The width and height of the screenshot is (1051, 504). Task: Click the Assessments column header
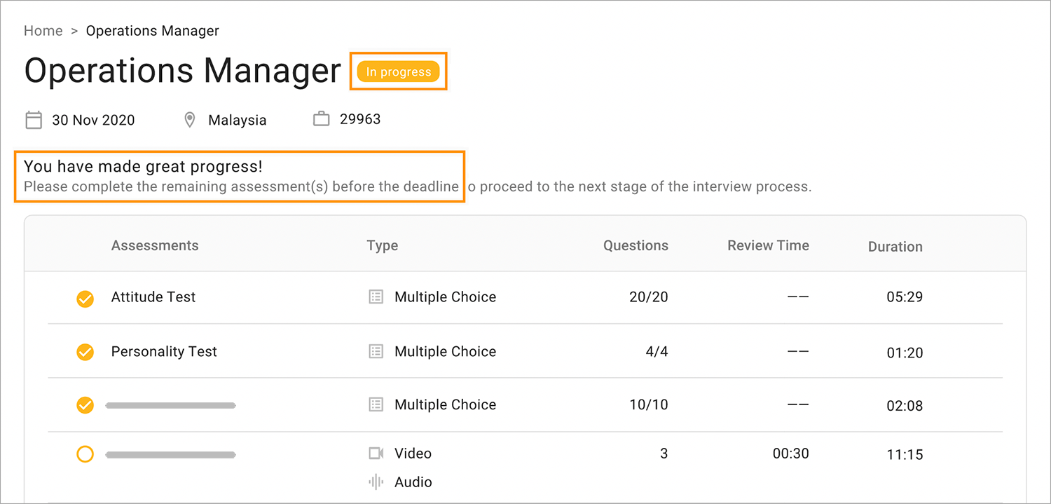coord(154,245)
